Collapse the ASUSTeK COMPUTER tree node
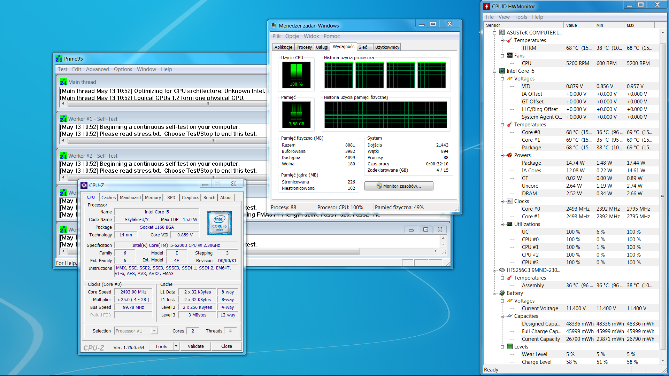The width and height of the screenshot is (669, 376). click(494, 33)
